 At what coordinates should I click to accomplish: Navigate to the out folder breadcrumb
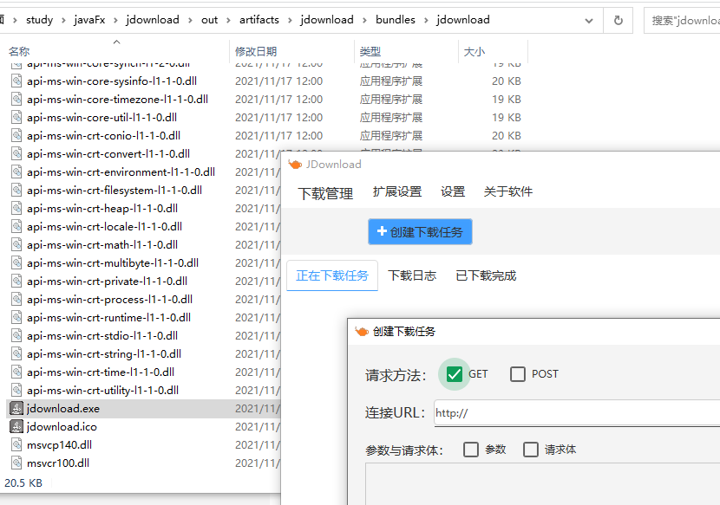click(x=209, y=20)
